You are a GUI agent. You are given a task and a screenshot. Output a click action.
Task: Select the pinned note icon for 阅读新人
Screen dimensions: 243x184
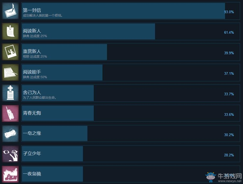10,31
